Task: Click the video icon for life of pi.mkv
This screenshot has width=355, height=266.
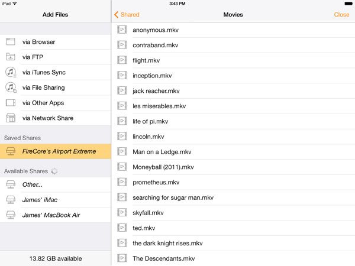Action: point(122,121)
